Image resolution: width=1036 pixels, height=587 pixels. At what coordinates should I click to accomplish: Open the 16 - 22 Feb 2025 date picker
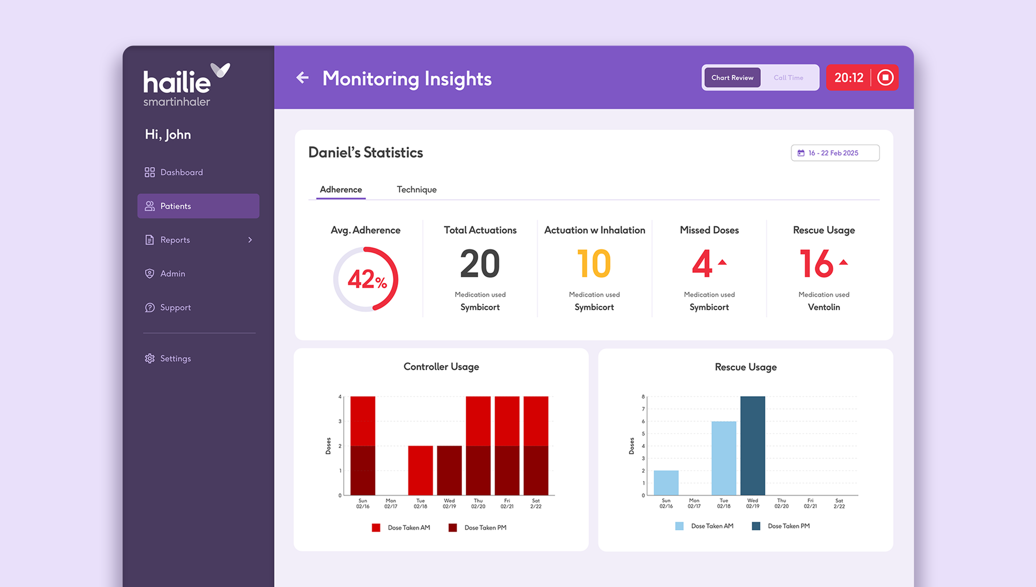click(x=835, y=153)
